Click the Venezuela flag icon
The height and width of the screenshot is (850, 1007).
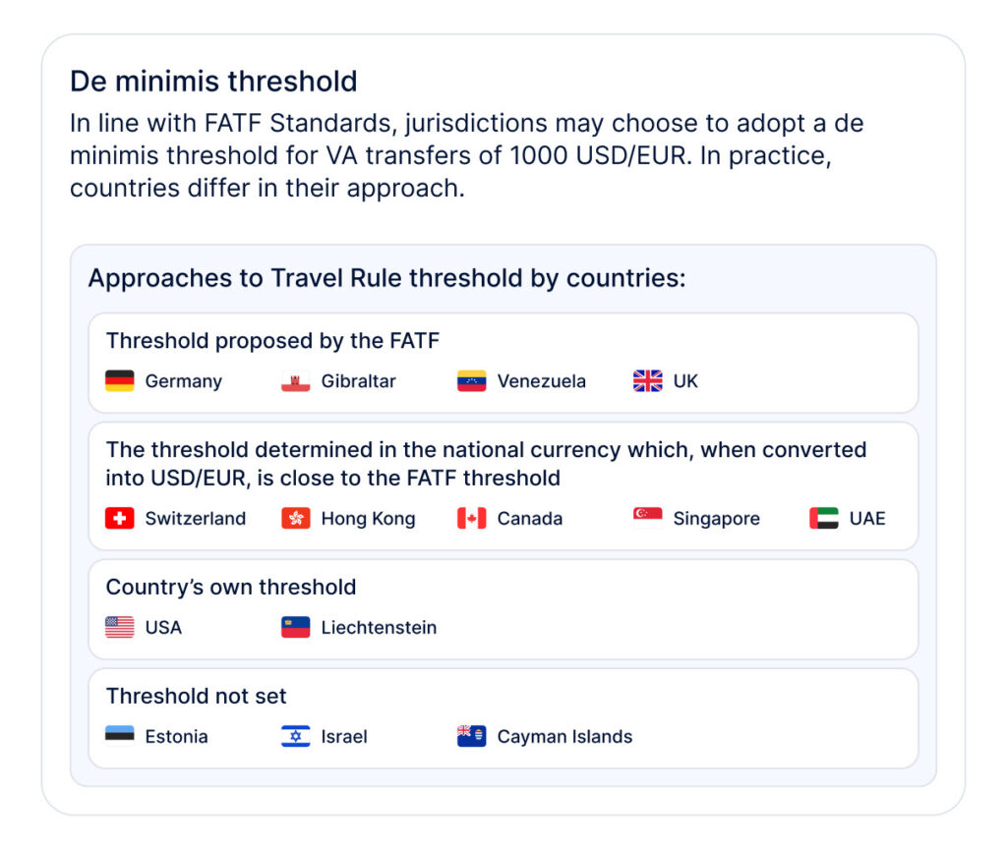pos(471,380)
